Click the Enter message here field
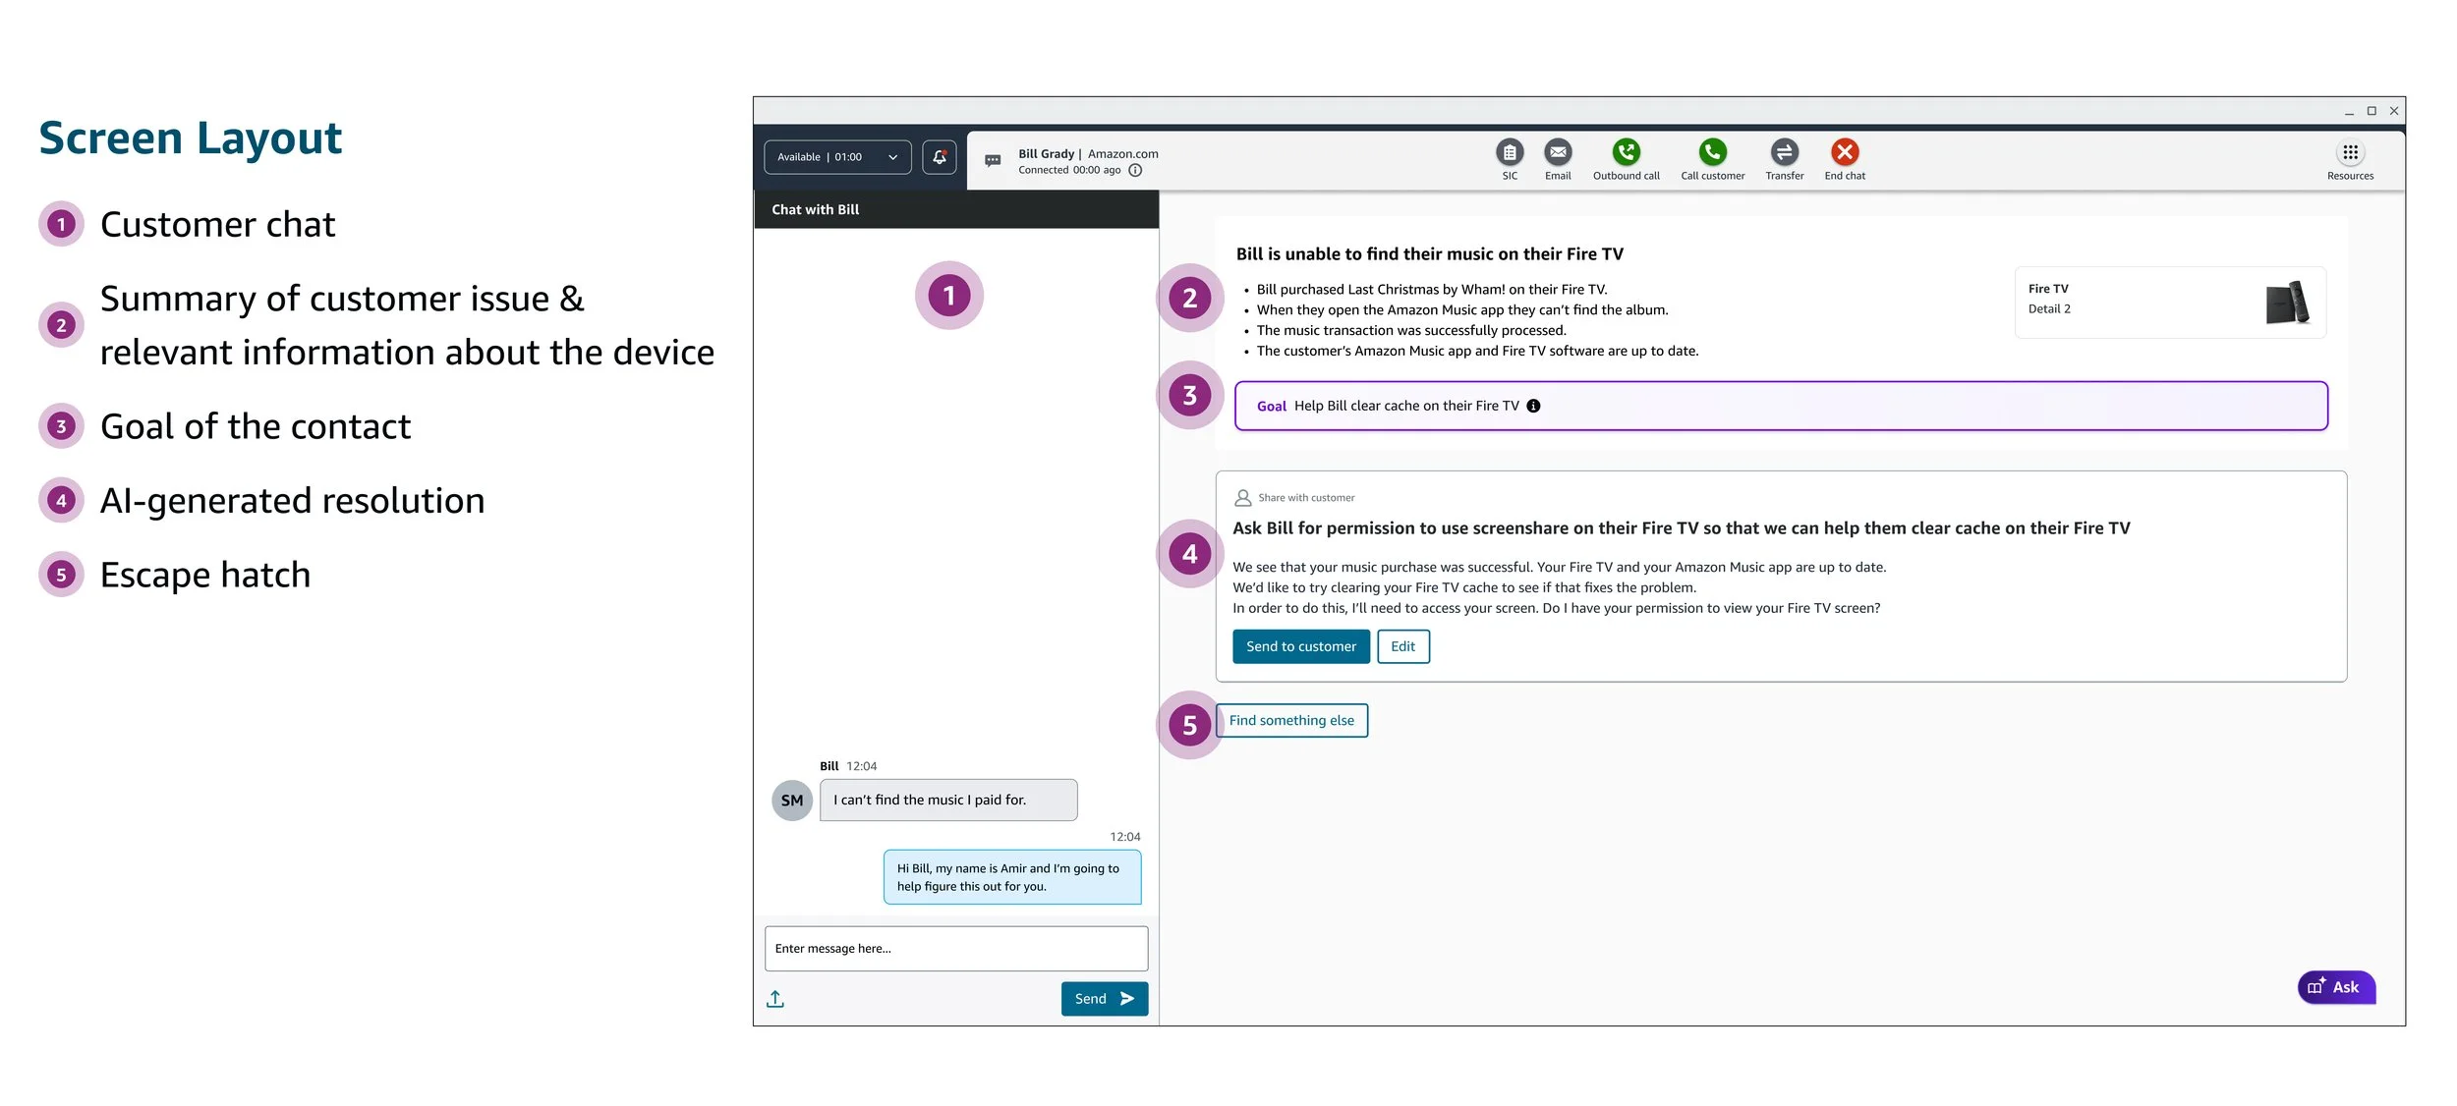This screenshot has height=1106, width=2457. [x=955, y=949]
